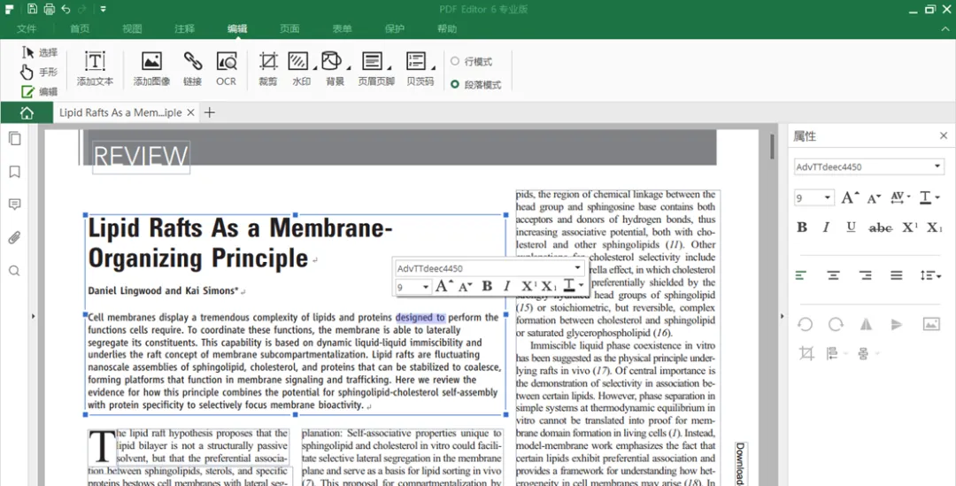The image size is (956, 486).
Task: Toggle subscript in properties panel
Action: click(935, 228)
